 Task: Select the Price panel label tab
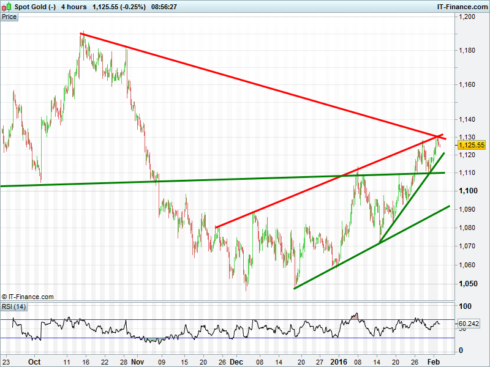(9, 17)
